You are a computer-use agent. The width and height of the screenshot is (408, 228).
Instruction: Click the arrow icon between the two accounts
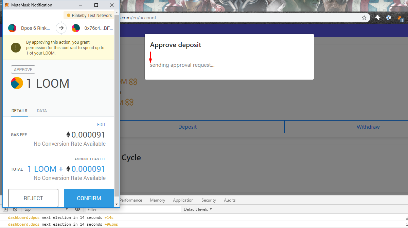click(x=61, y=28)
